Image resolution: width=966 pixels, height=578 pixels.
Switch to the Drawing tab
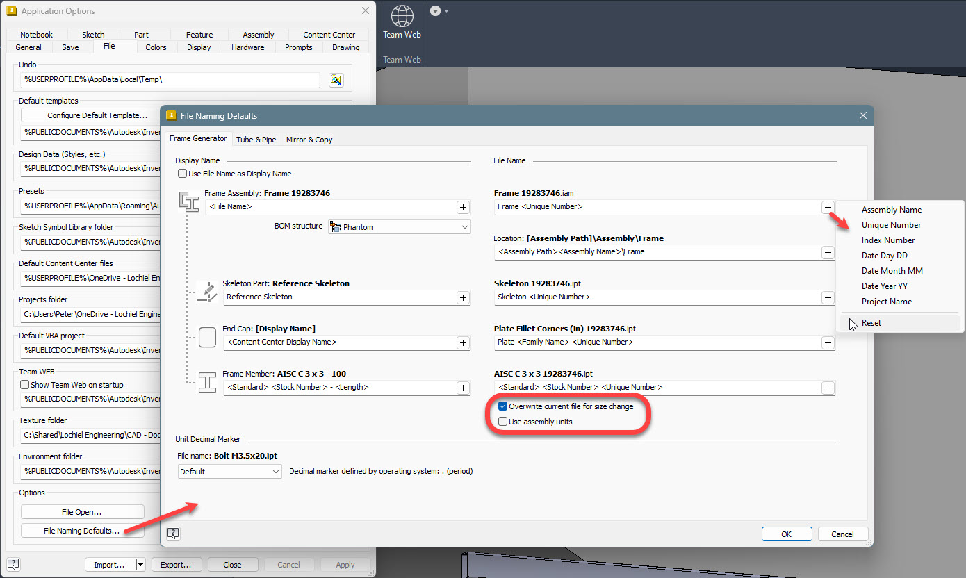(x=346, y=47)
